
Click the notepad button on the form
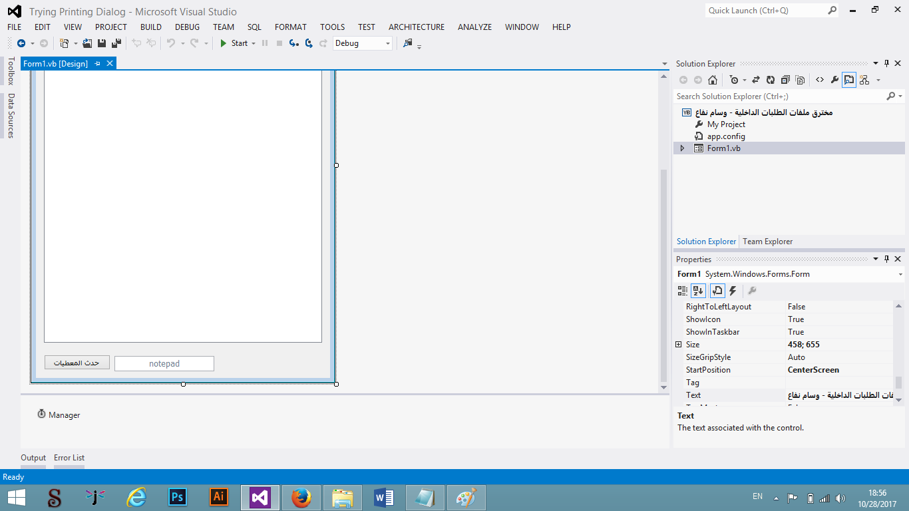tap(164, 363)
